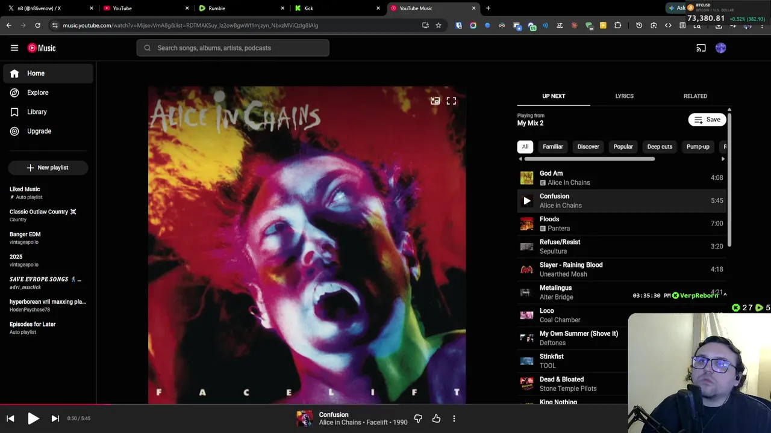
Task: Switch to the Kick browser tab
Action: point(336,8)
